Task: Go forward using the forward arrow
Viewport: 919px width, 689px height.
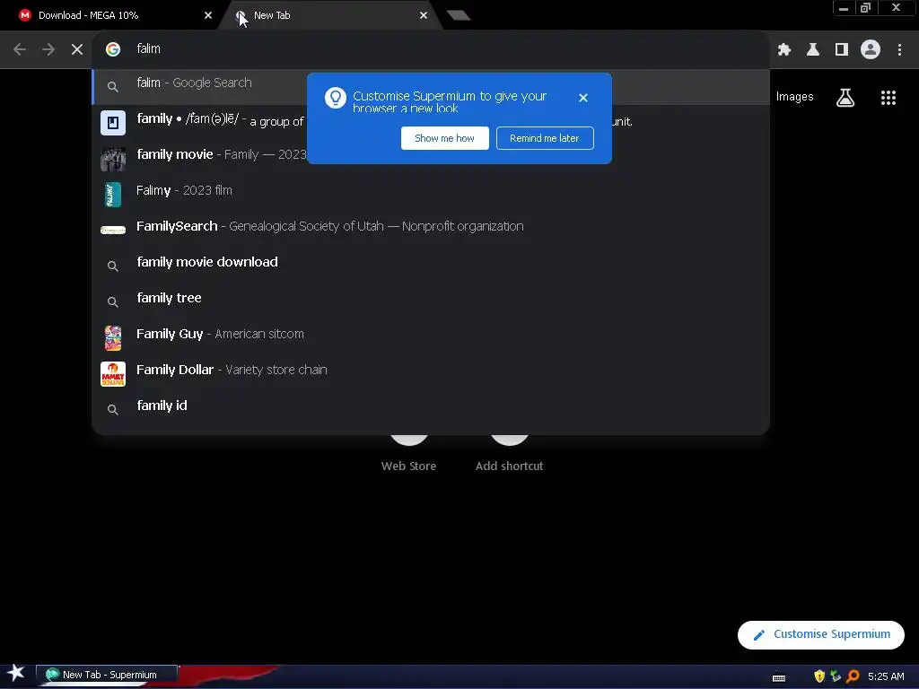Action: point(48,49)
